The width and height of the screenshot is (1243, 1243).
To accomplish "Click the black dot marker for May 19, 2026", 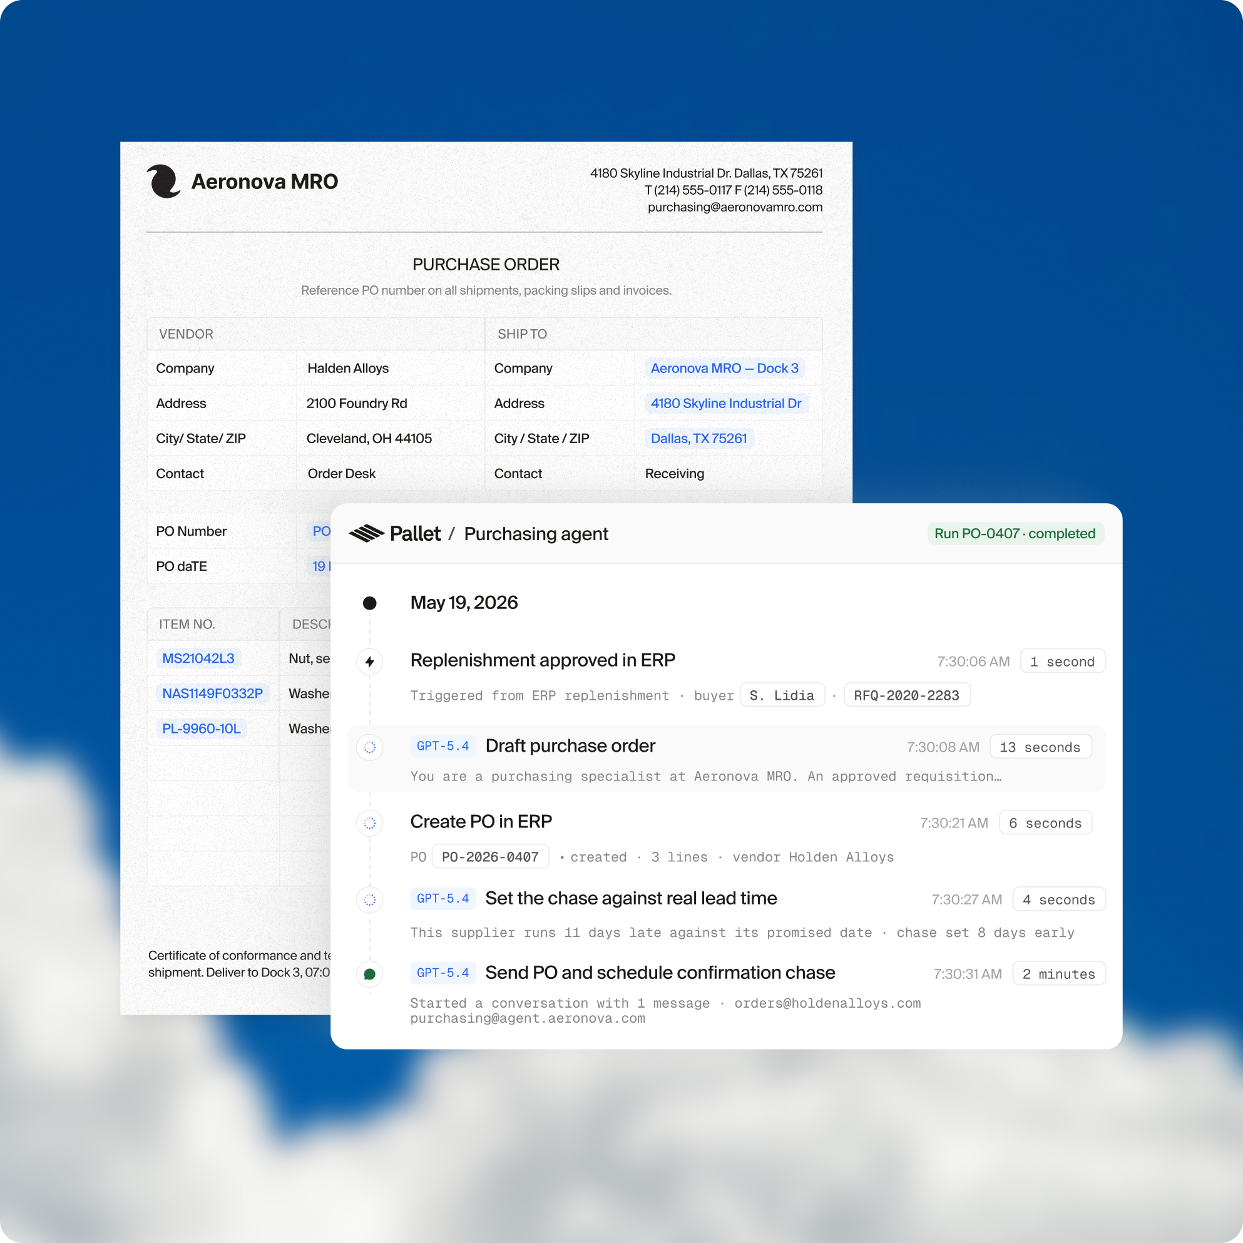I will click(x=370, y=603).
